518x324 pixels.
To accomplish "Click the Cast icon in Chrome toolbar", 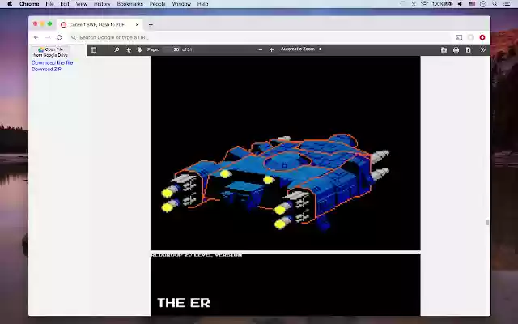I will click(x=459, y=37).
